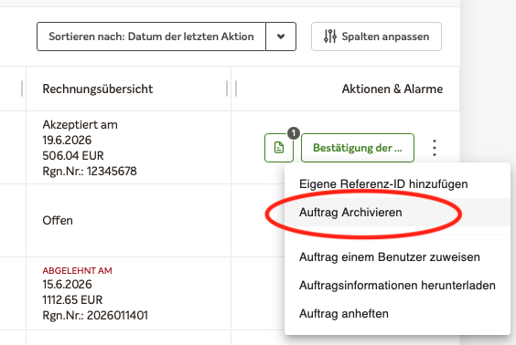Screen dimensions: 516x345
Task: Click invoice number 'Rgn.Nr.: 12345678'
Action: [90, 172]
